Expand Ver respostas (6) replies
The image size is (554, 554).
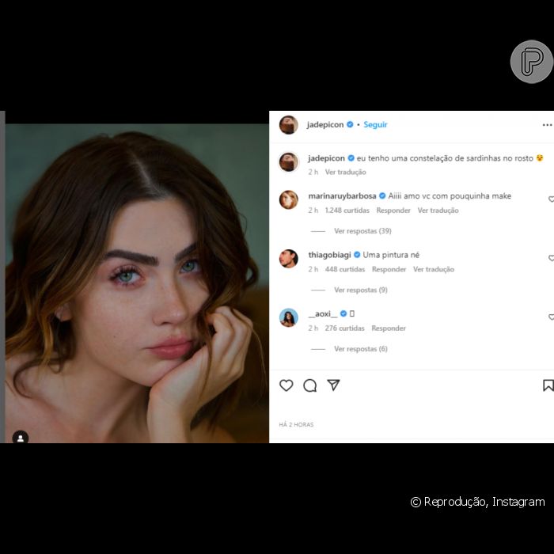[360, 349]
